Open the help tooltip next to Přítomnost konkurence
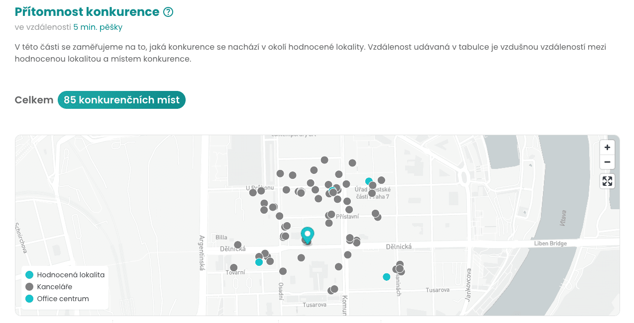The height and width of the screenshot is (323, 634). pos(168,12)
